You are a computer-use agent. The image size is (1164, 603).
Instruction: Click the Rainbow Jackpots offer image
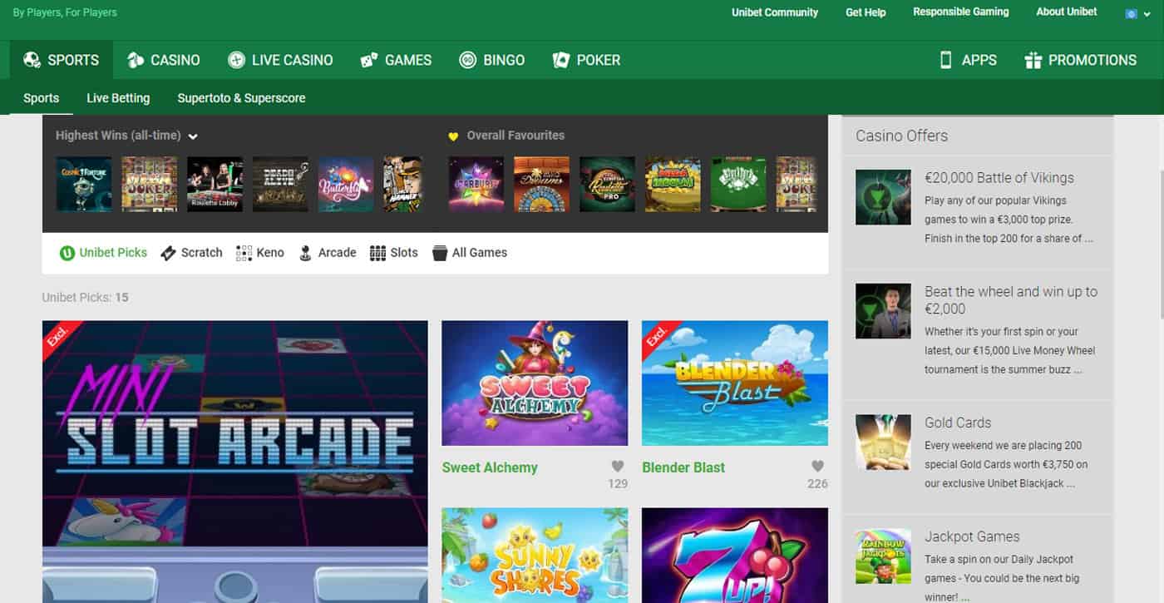(883, 556)
